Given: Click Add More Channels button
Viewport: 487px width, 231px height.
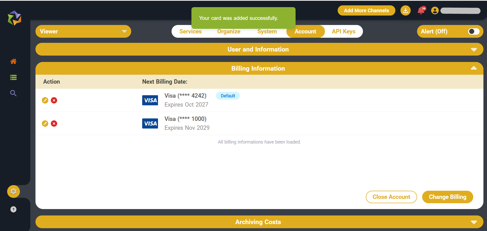Looking at the screenshot, I should click(x=367, y=10).
